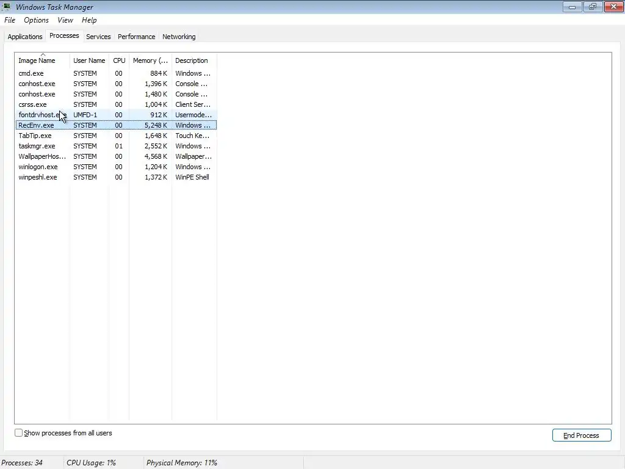Select conhost.exe using 1,480 K memory
Viewport: 625px width, 469px height.
click(x=116, y=94)
